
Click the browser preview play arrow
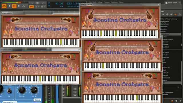(178, 87)
